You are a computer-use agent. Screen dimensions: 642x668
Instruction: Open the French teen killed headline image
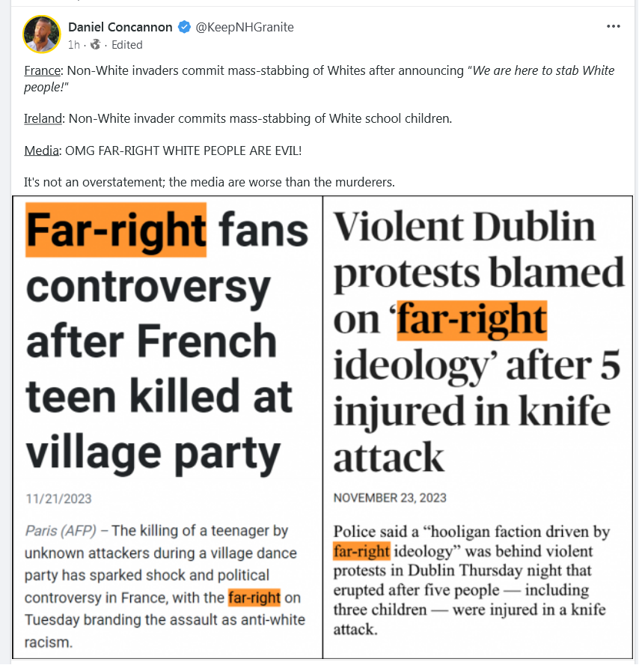168,429
